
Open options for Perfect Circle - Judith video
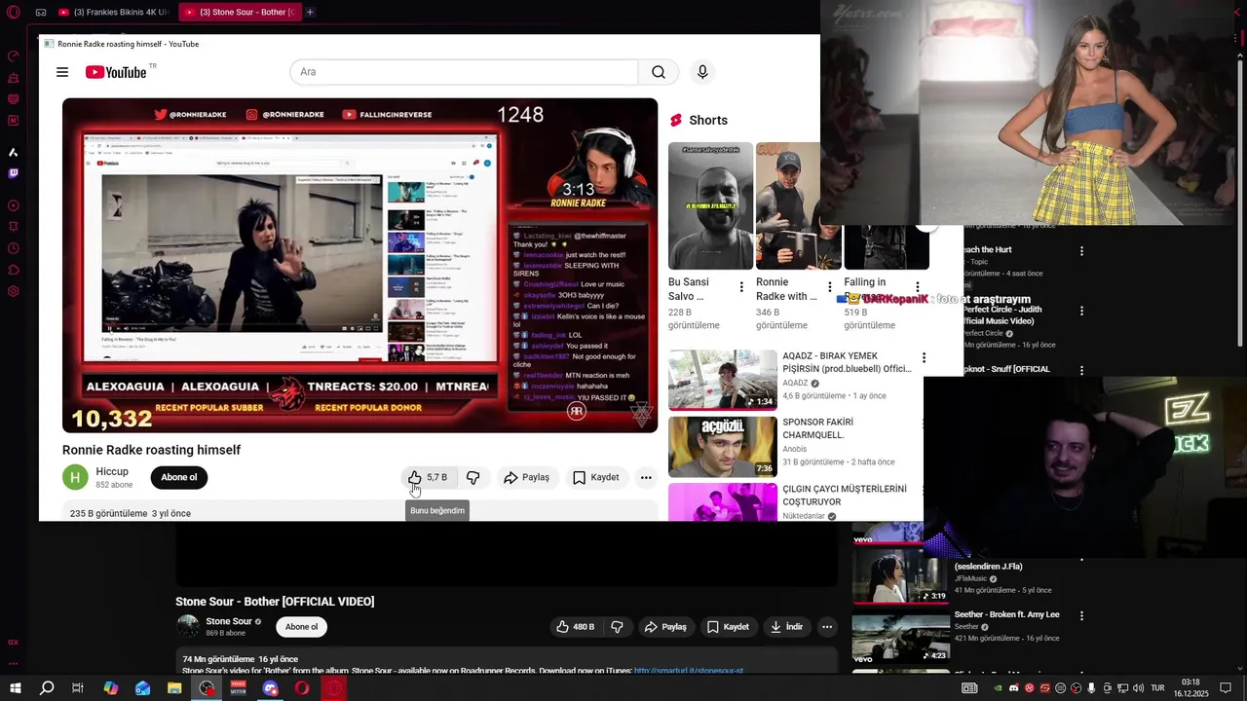(1081, 312)
